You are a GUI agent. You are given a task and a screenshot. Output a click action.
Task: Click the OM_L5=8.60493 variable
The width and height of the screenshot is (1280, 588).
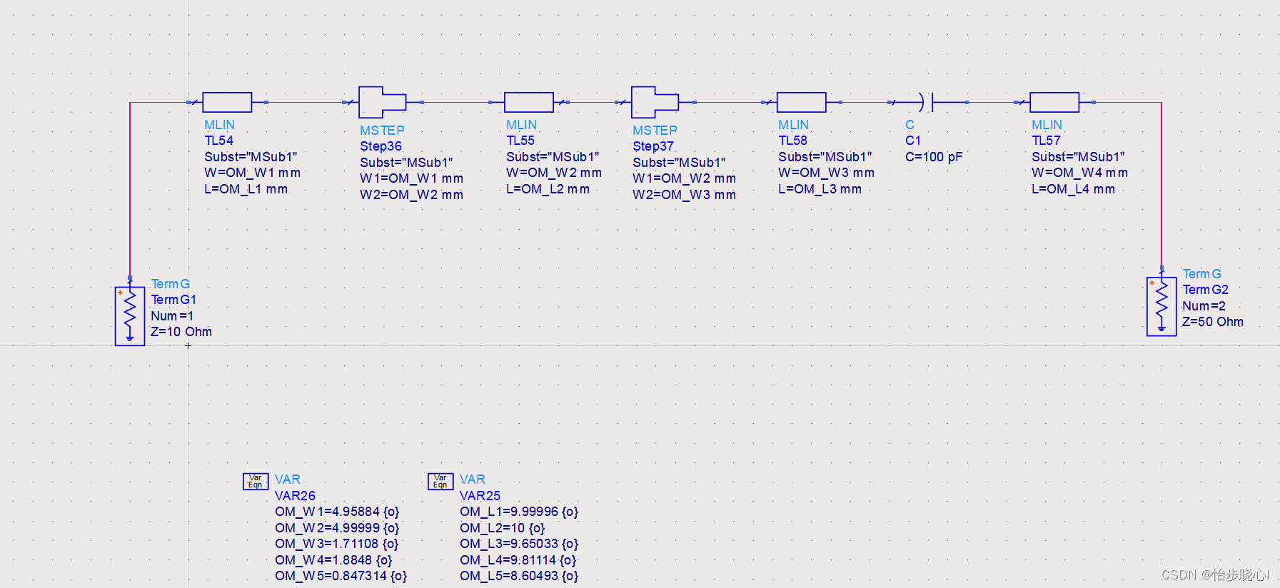(x=519, y=576)
